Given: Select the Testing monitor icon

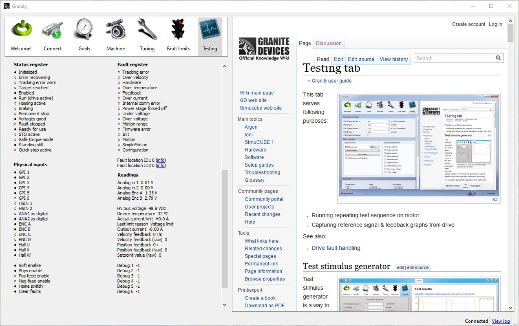Looking at the screenshot, I should 210,30.
